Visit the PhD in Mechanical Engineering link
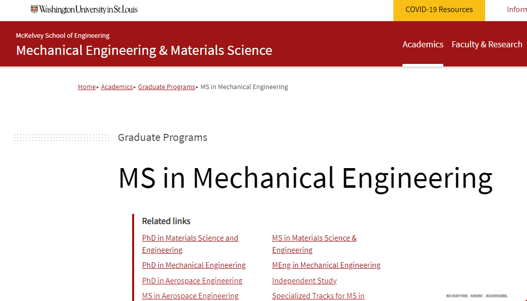 194,265
